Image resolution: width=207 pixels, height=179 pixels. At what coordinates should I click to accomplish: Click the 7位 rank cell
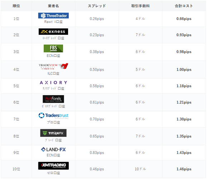click(x=16, y=119)
